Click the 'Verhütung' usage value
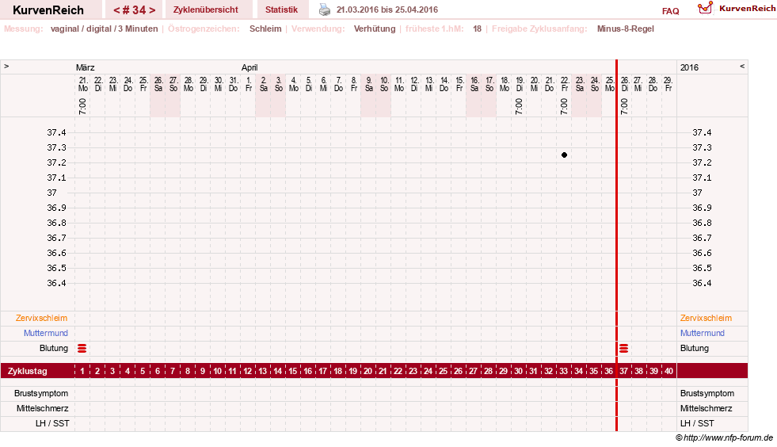 [x=375, y=29]
